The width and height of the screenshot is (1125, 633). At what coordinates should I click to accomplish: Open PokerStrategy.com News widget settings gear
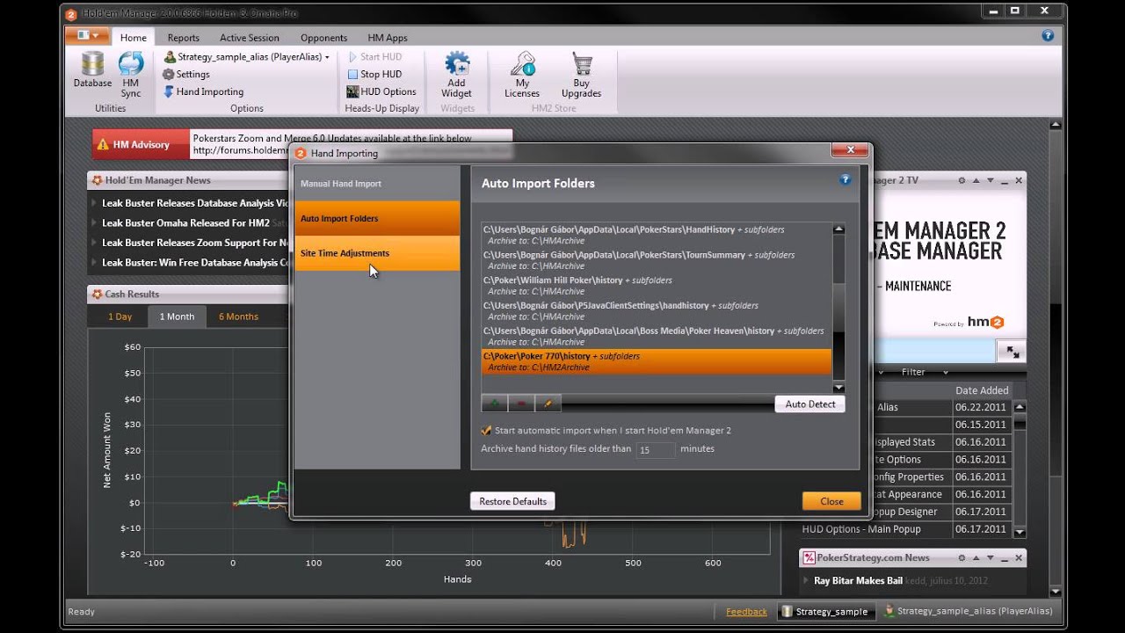[962, 557]
